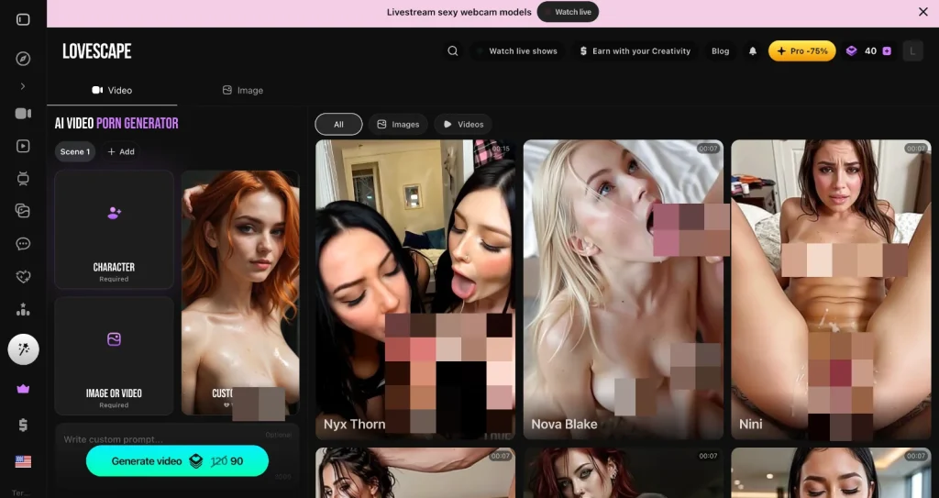
Task: Open the compass Explore icon in sidebar
Action: click(x=23, y=59)
